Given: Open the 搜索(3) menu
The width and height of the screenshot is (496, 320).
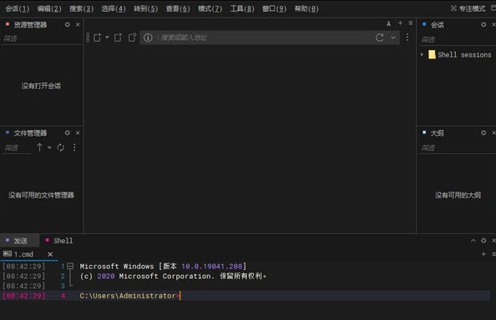Looking at the screenshot, I should coord(82,9).
